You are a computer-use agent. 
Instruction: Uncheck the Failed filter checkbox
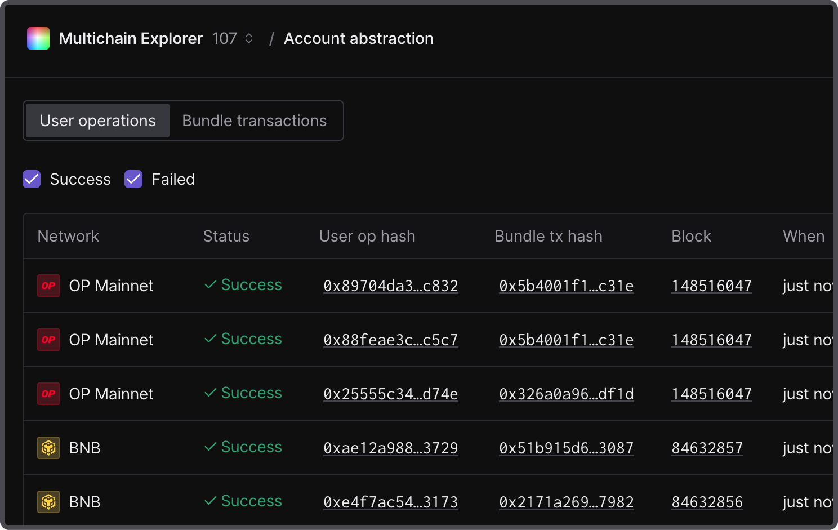(x=133, y=179)
